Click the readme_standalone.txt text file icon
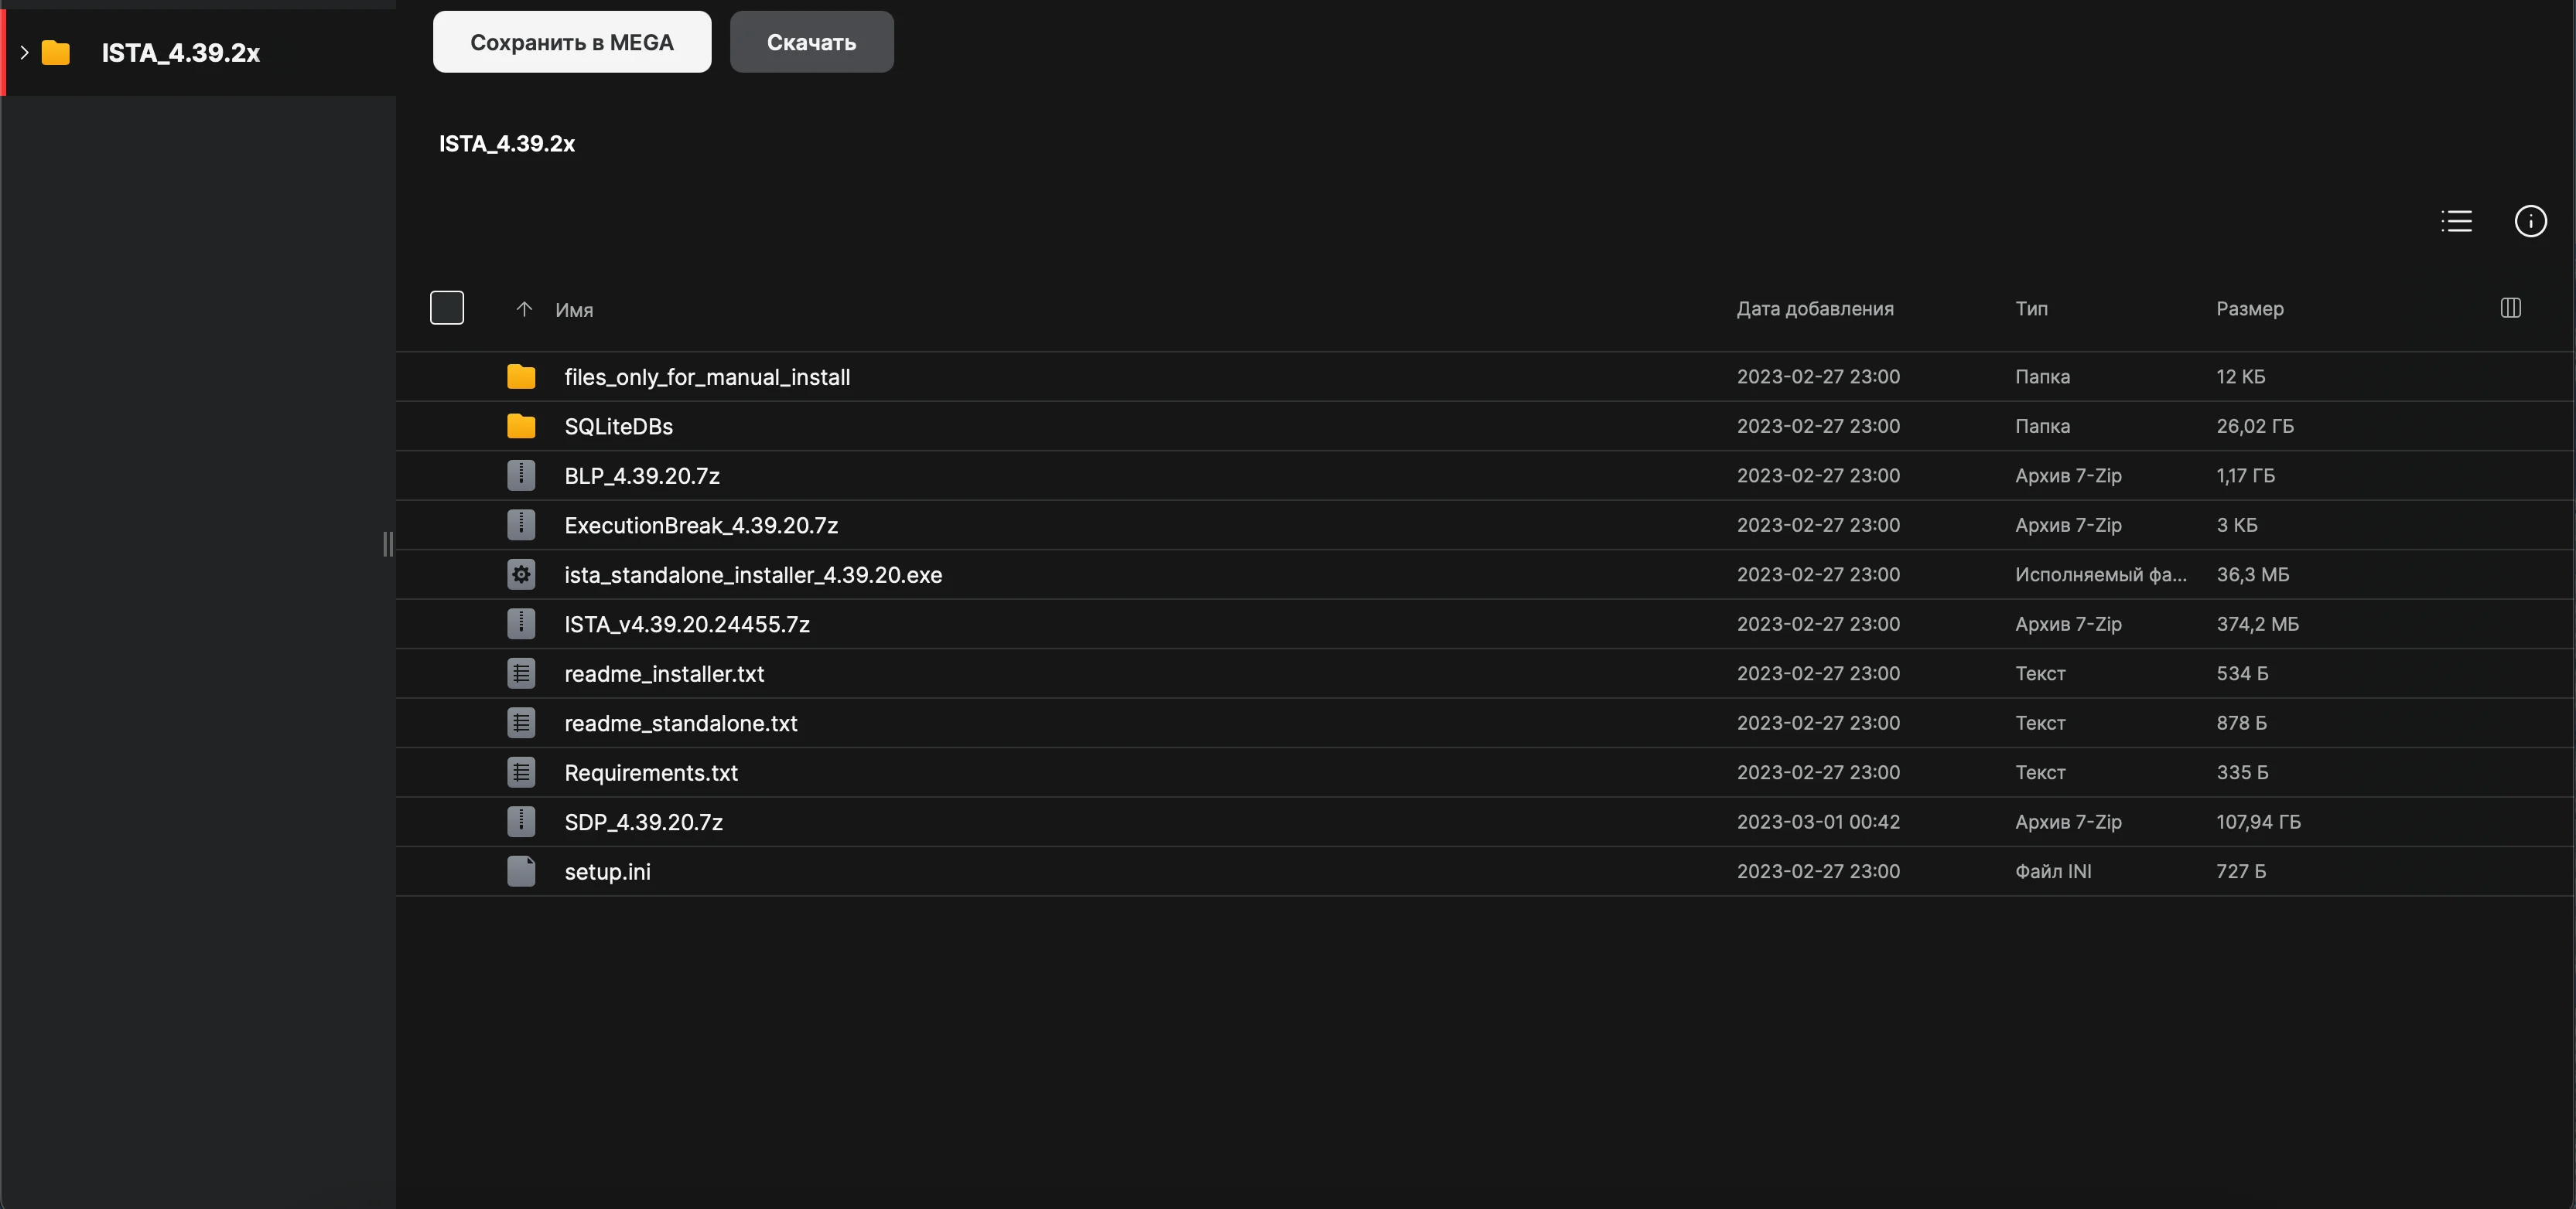 (521, 723)
